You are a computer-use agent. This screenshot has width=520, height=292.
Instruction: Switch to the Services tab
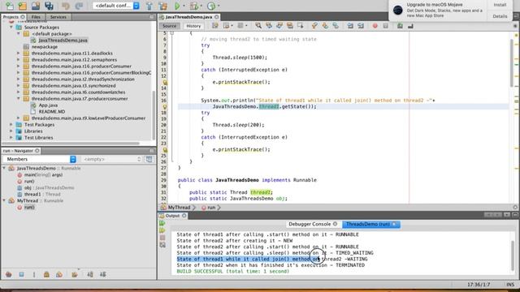coord(58,17)
